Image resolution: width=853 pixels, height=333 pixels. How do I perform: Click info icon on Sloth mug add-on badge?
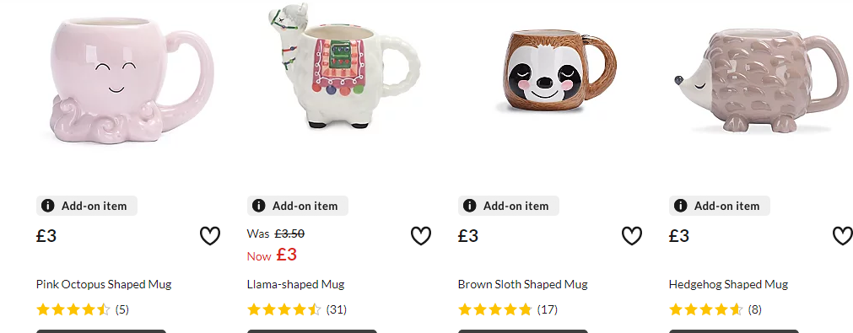click(469, 206)
